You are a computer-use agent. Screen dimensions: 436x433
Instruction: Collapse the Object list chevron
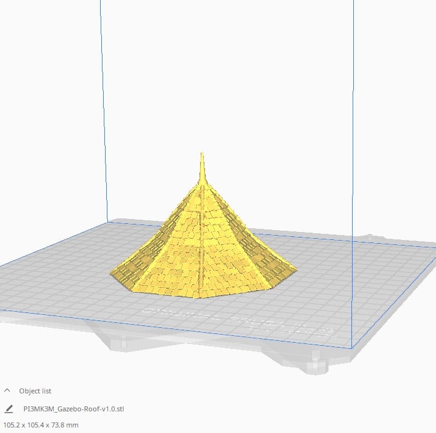coord(7,391)
